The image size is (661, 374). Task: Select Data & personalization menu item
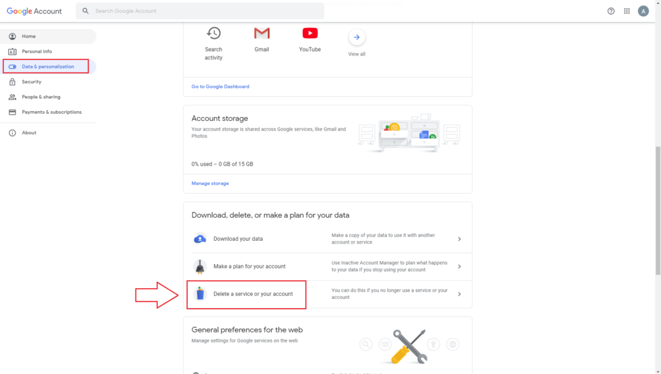(48, 67)
